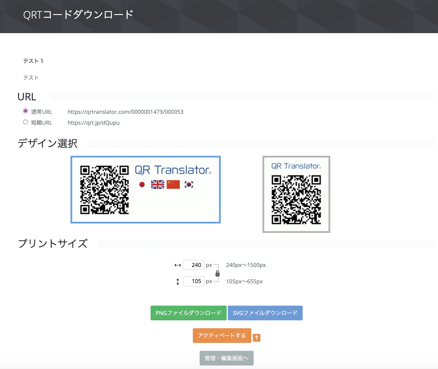Go to 管理・編集画面へ

coord(227,358)
